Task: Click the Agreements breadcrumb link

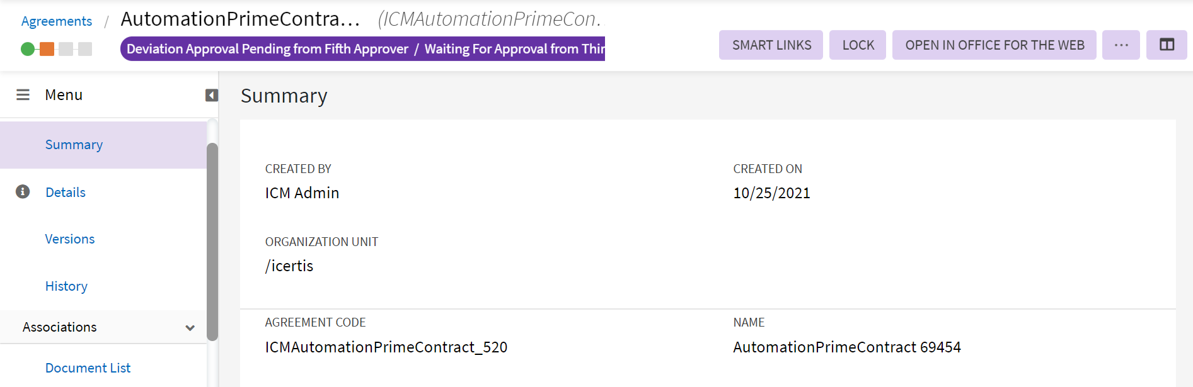Action: click(57, 21)
